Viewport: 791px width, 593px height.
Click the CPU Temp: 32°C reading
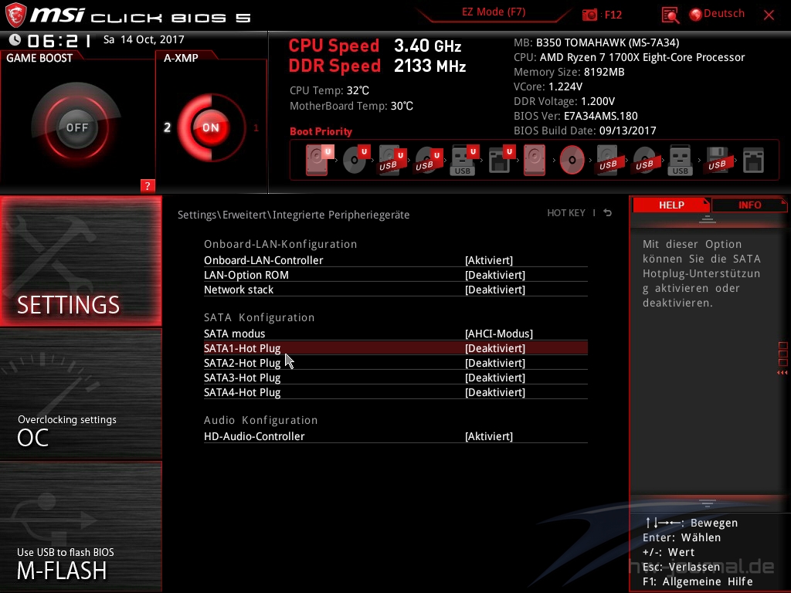329,91
